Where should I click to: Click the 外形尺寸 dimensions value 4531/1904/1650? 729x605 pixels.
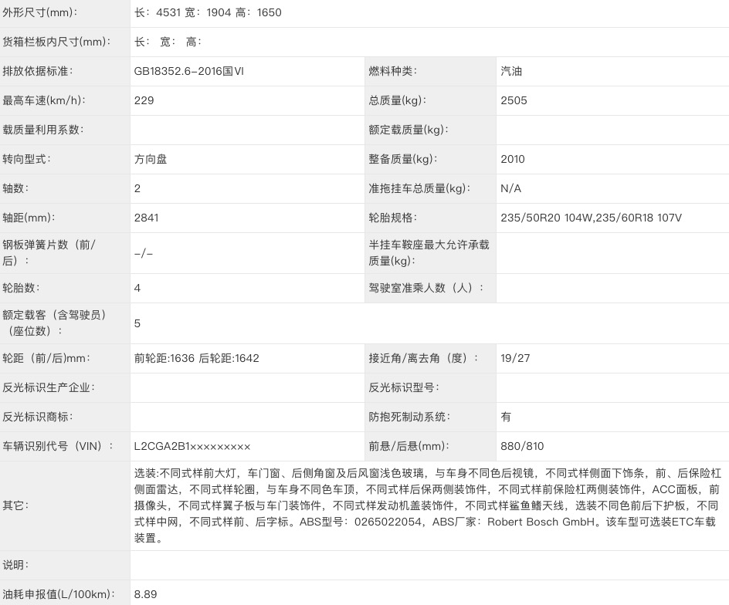point(208,12)
